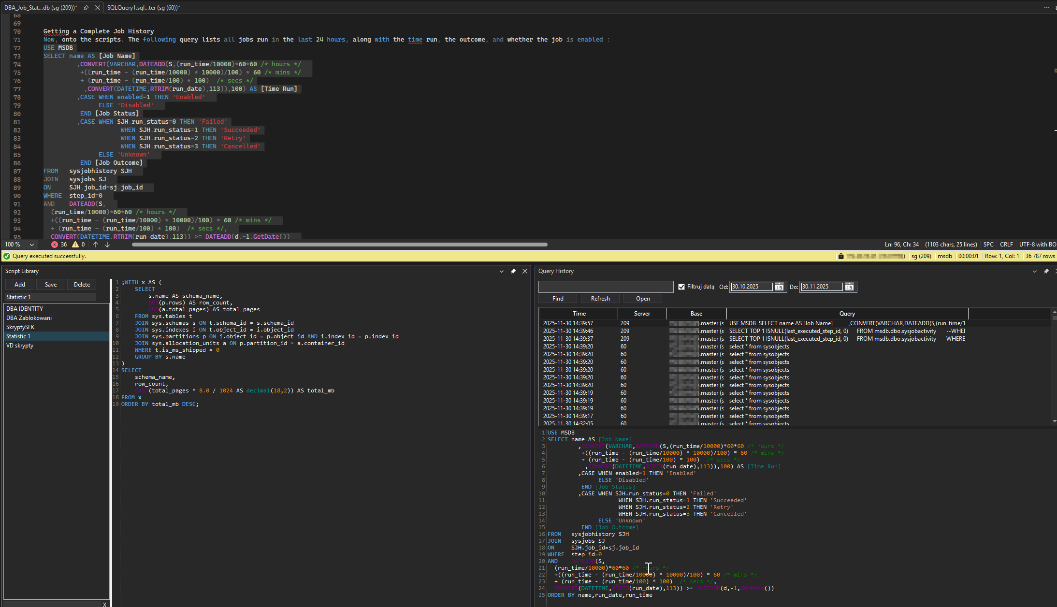
Task: Click the Refresh button in Query History
Action: tap(600, 299)
